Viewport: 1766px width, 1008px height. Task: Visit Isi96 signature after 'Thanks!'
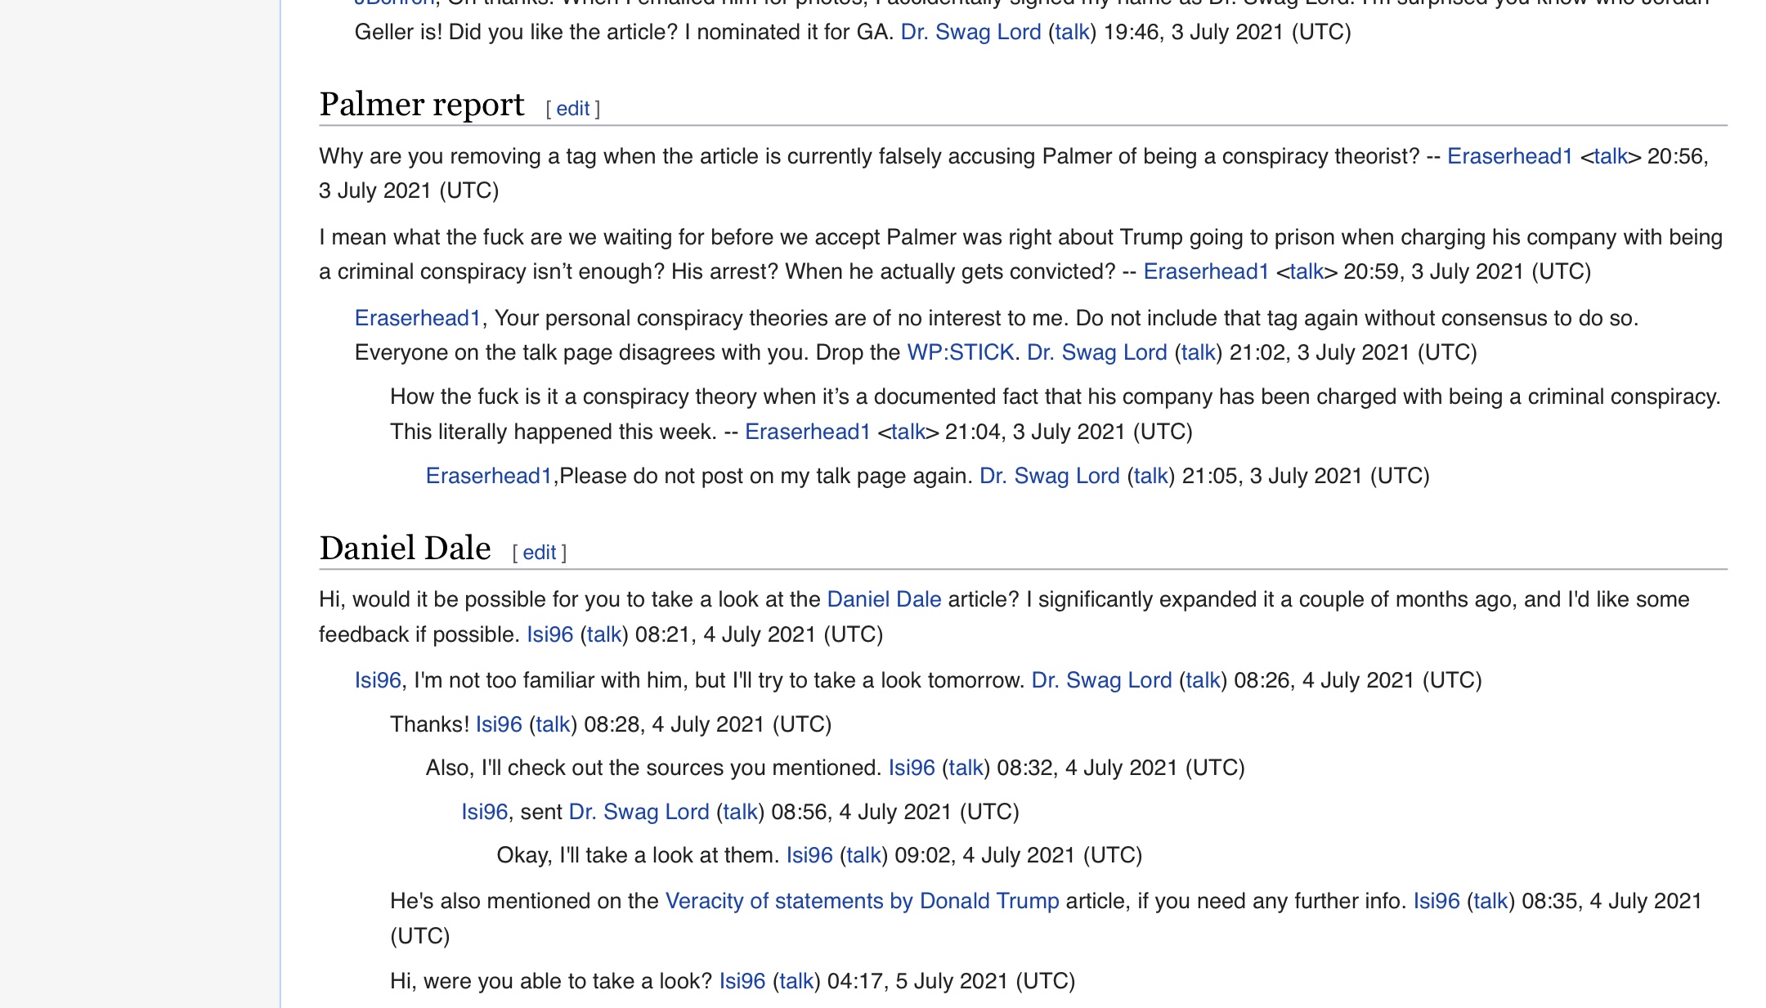click(x=499, y=724)
